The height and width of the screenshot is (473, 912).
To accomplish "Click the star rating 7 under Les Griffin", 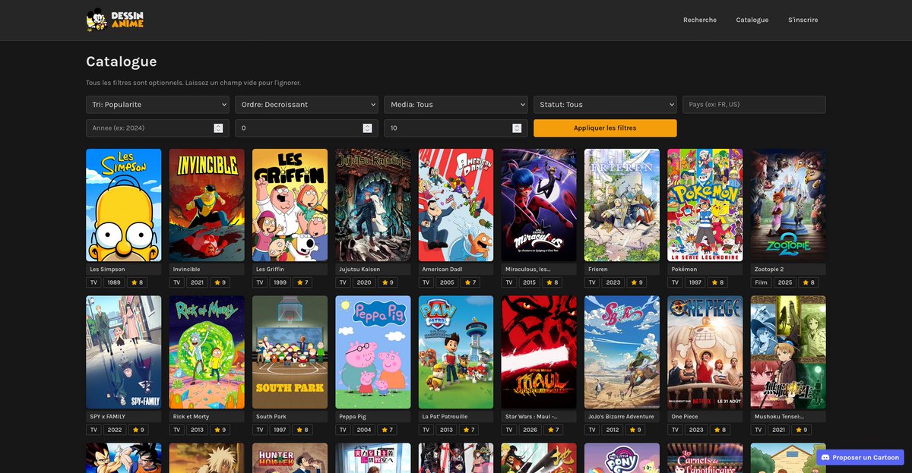I will pos(302,282).
